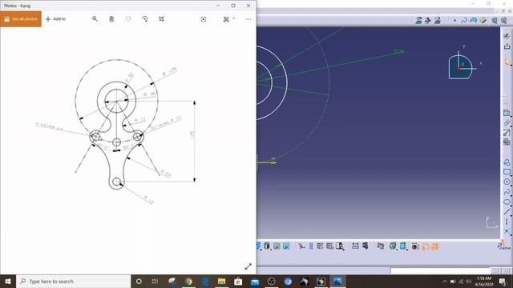The image size is (513, 288).
Task: Open Windows Start menu
Action: 8,281
